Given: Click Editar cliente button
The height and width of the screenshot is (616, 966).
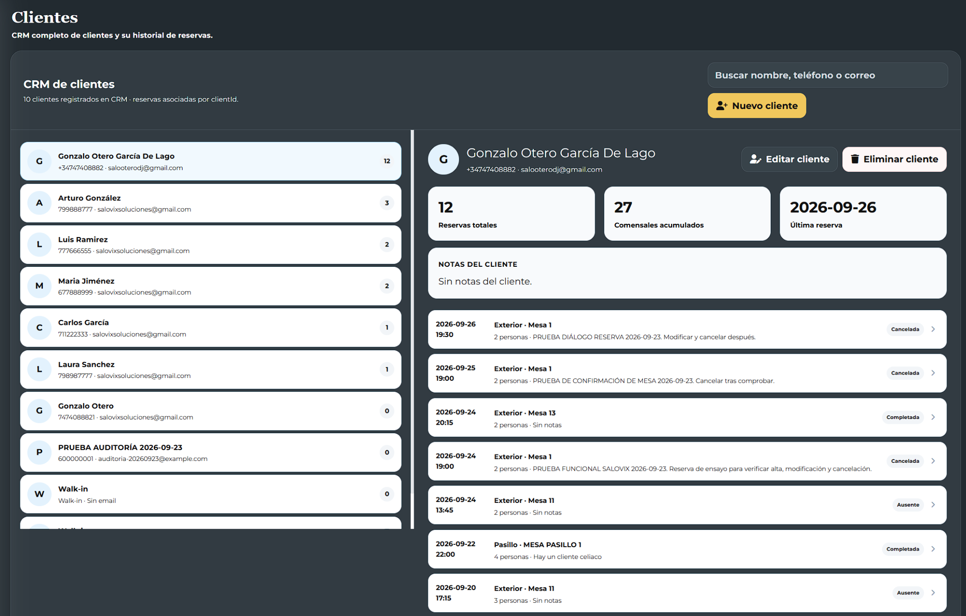Looking at the screenshot, I should tap(789, 159).
